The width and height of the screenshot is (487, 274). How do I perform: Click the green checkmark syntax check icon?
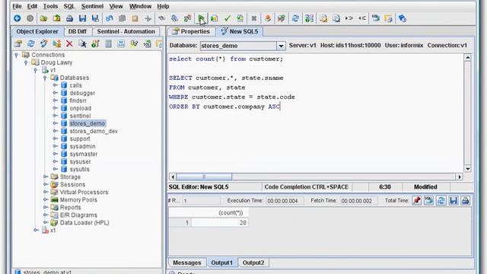tap(228, 18)
